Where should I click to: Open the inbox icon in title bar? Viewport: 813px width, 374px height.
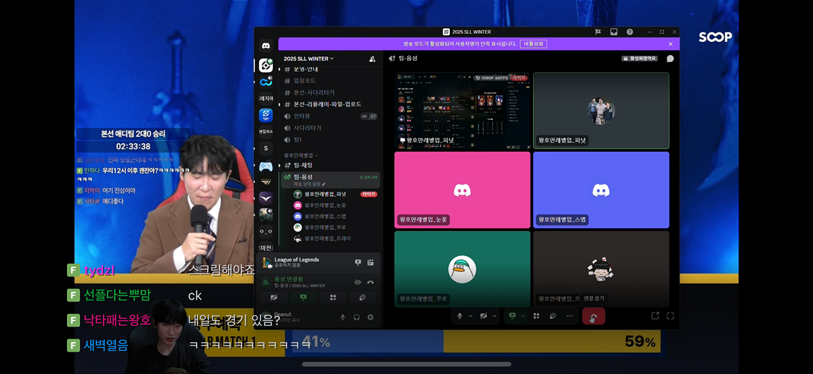pos(614,32)
